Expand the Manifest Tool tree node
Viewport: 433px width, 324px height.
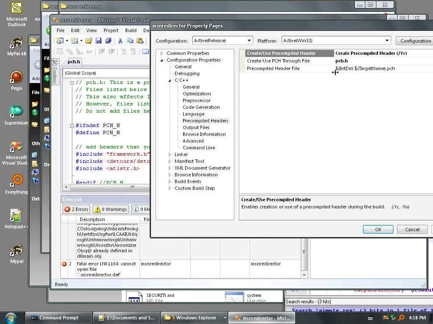tap(170, 162)
